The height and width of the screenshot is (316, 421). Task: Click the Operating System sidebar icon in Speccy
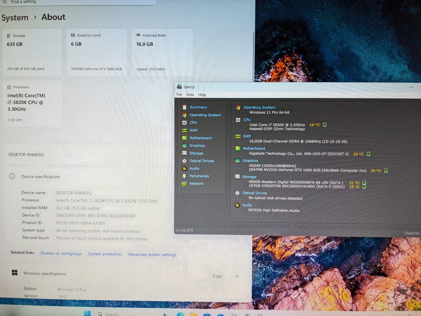pos(185,115)
